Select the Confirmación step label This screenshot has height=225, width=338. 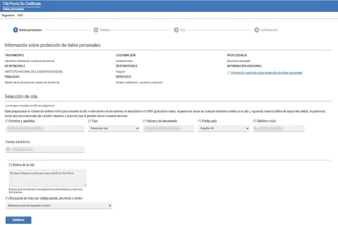pyautogui.click(x=269, y=30)
